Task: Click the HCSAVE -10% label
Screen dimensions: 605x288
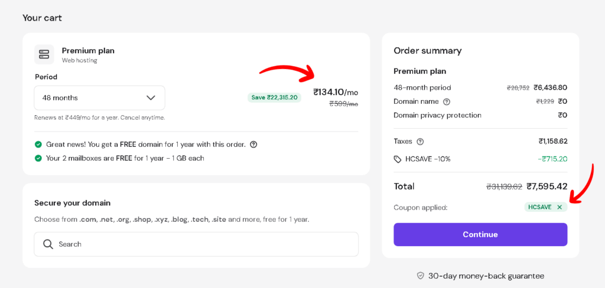Action: click(428, 159)
